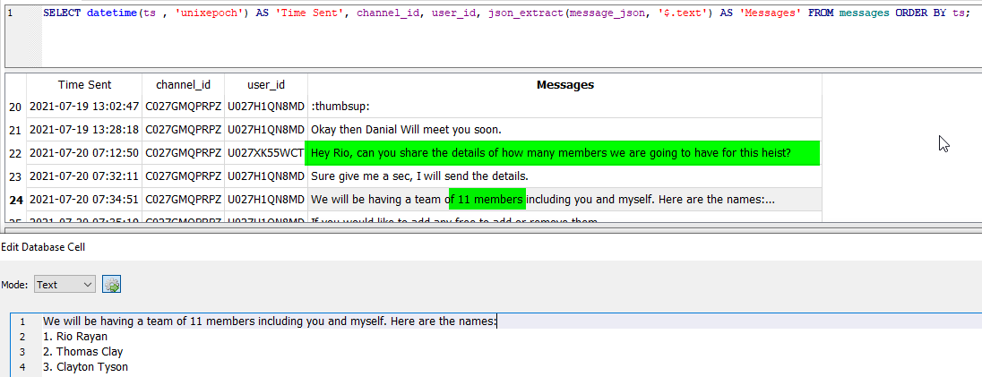Select row header number 24
Image resolution: width=982 pixels, height=377 pixels.
[x=15, y=200]
